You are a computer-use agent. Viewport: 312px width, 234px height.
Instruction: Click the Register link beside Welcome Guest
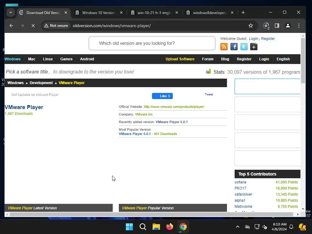coord(268,39)
